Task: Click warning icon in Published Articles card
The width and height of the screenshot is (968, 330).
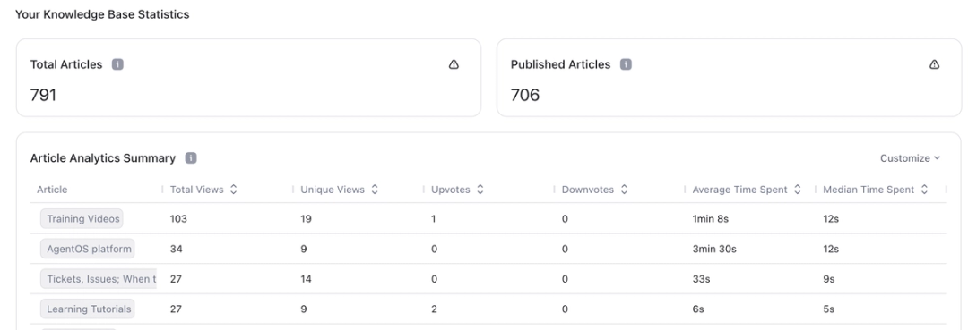Action: pyautogui.click(x=934, y=64)
